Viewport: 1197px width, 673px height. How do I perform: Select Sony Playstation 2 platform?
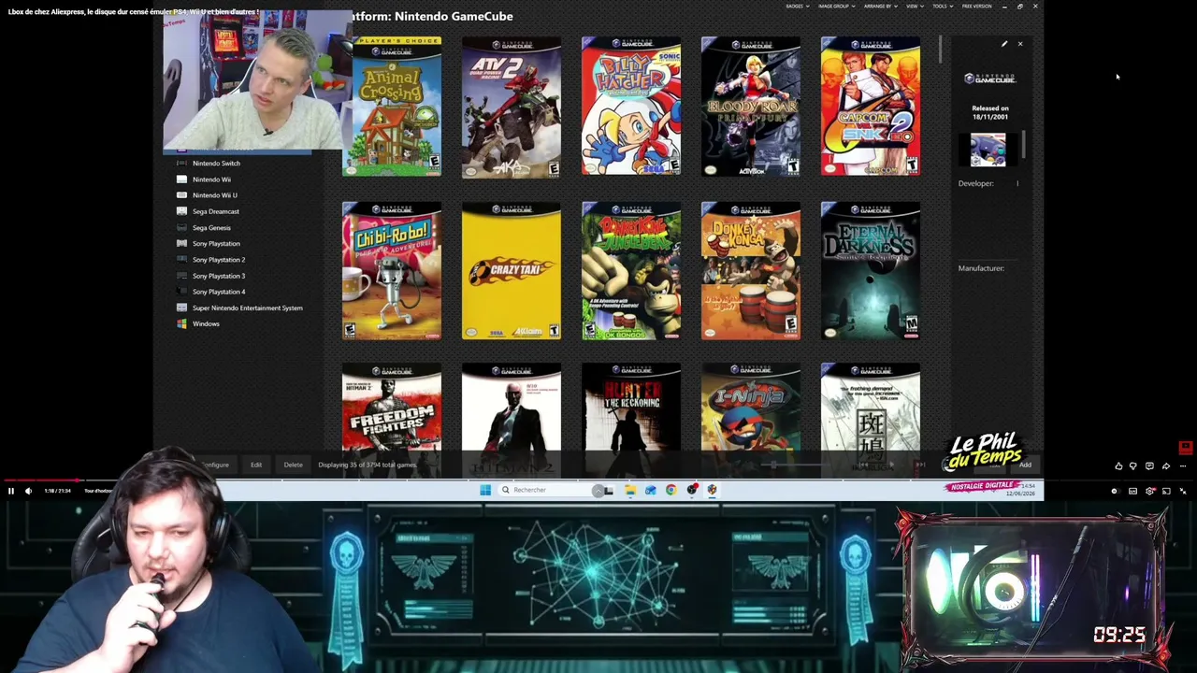[219, 260]
